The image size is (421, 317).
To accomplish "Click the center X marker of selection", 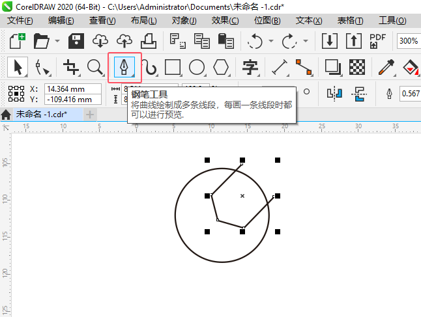I will click(242, 196).
